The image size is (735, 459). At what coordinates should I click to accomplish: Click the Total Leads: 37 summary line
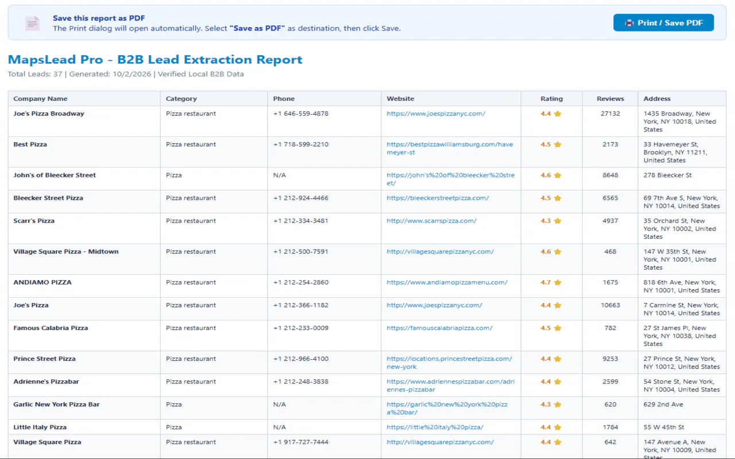(x=126, y=74)
